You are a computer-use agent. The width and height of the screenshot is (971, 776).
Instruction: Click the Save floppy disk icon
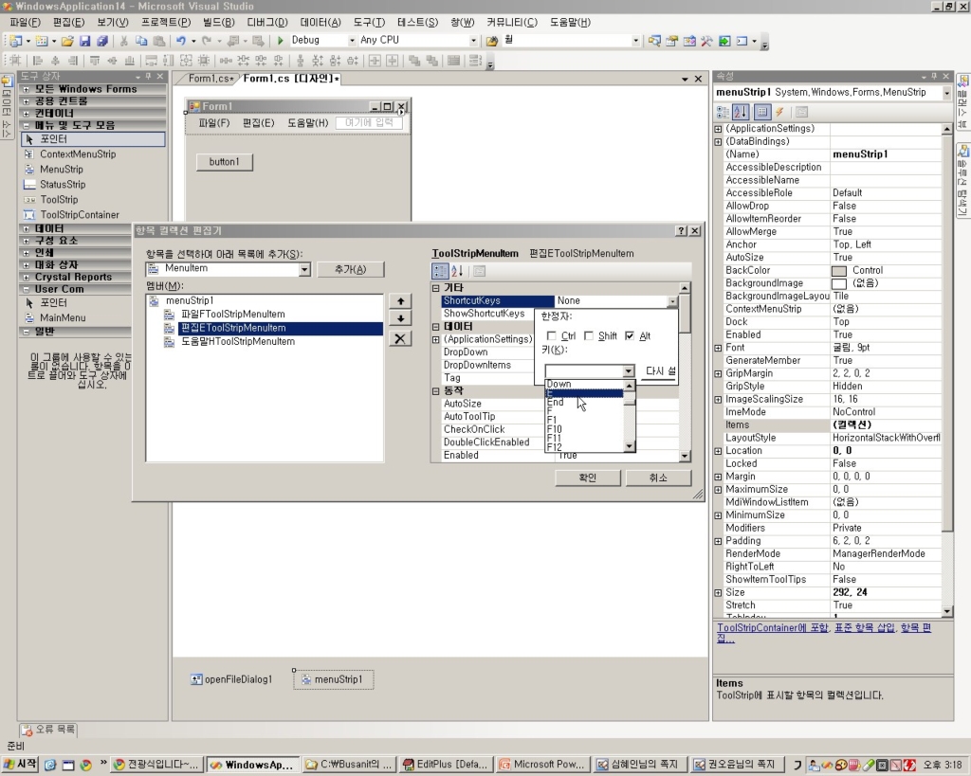coord(84,41)
